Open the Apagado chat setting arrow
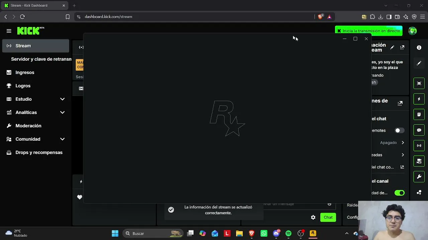428x240 pixels. coord(403,143)
